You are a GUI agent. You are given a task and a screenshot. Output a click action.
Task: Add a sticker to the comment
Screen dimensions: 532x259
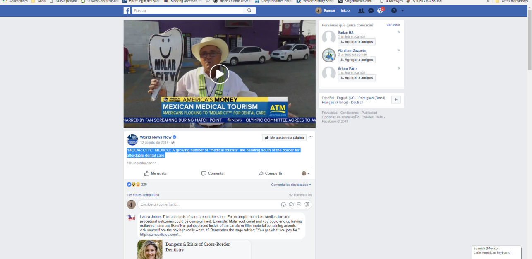[x=307, y=204]
